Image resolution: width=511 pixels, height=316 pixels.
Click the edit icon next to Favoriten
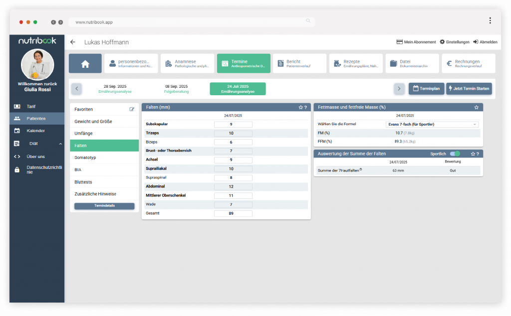click(132, 109)
